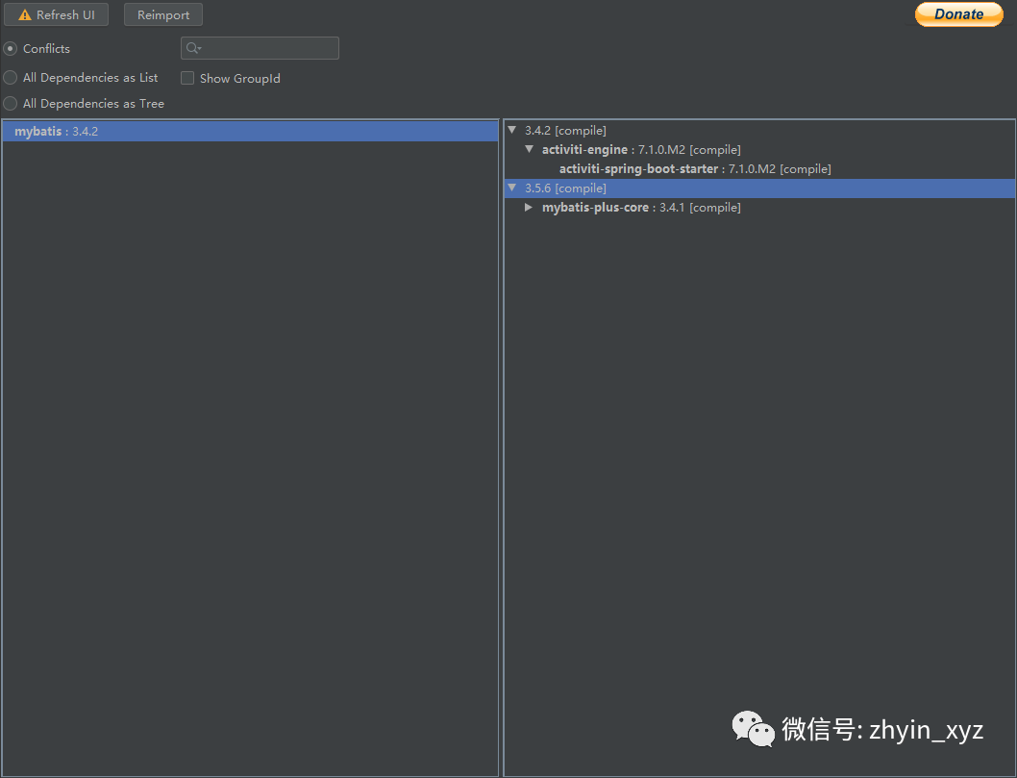This screenshot has height=778, width=1017.
Task: Select the 3.5.6 [compile] tree row
Action: [x=760, y=188]
